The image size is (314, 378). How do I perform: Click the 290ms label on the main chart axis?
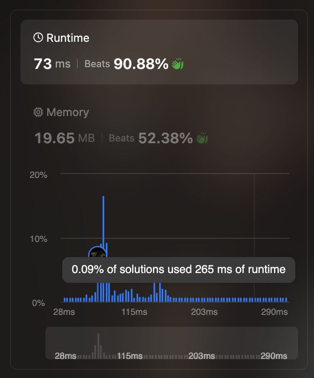coord(274,312)
